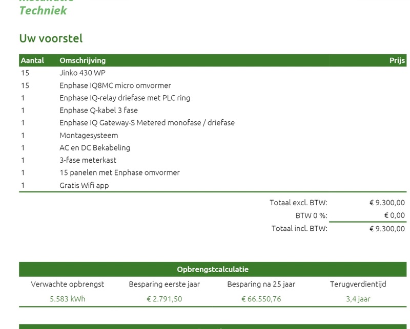Click 'Enphase IQ-relay driefase met PLC ring'
Image resolution: width=410 pixels, height=329 pixels.
[x=125, y=98]
